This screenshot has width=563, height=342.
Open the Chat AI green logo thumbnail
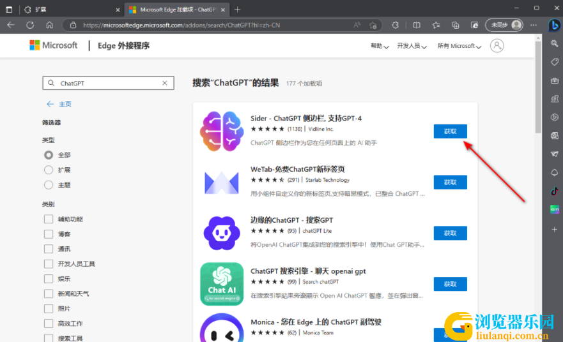(222, 284)
